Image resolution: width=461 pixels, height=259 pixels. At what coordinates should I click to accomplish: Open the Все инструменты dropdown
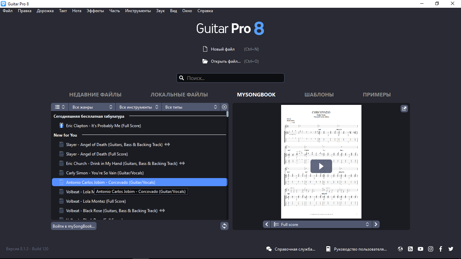coord(139,107)
